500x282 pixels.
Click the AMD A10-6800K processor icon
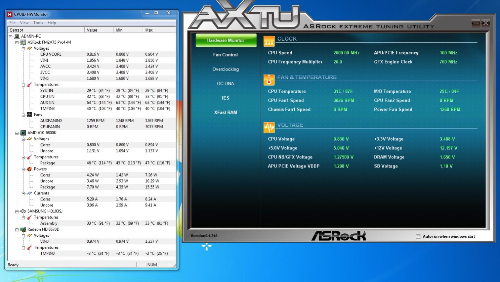tap(23, 133)
